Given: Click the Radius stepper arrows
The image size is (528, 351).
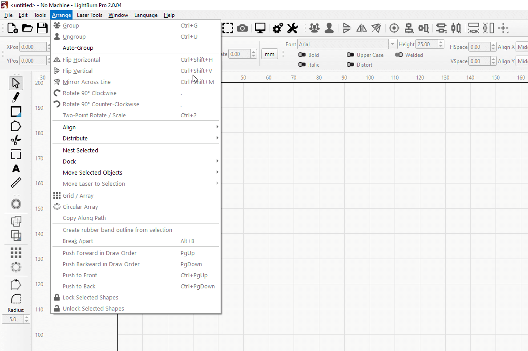Looking at the screenshot, I should tap(27, 319).
